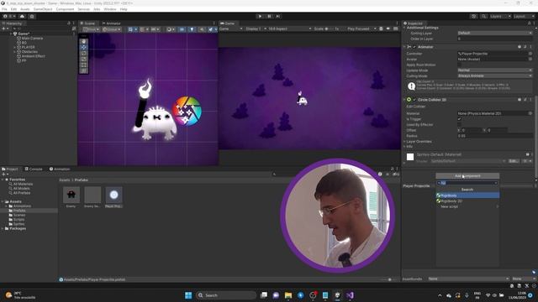Click the Play button in toolbar
The height and width of the screenshot is (302, 538).
tap(260, 16)
